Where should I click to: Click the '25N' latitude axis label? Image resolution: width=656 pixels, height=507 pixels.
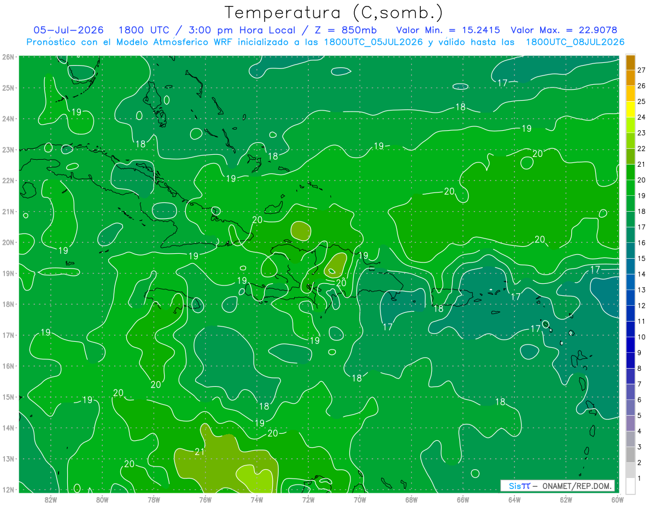coord(8,88)
